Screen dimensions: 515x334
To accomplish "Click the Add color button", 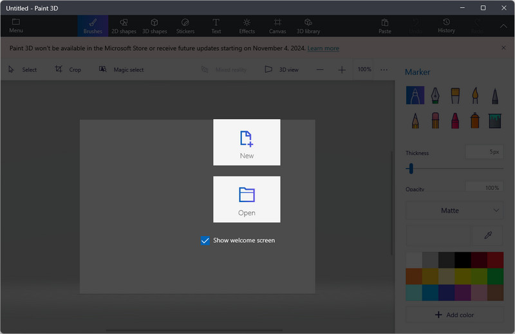I will [454, 315].
